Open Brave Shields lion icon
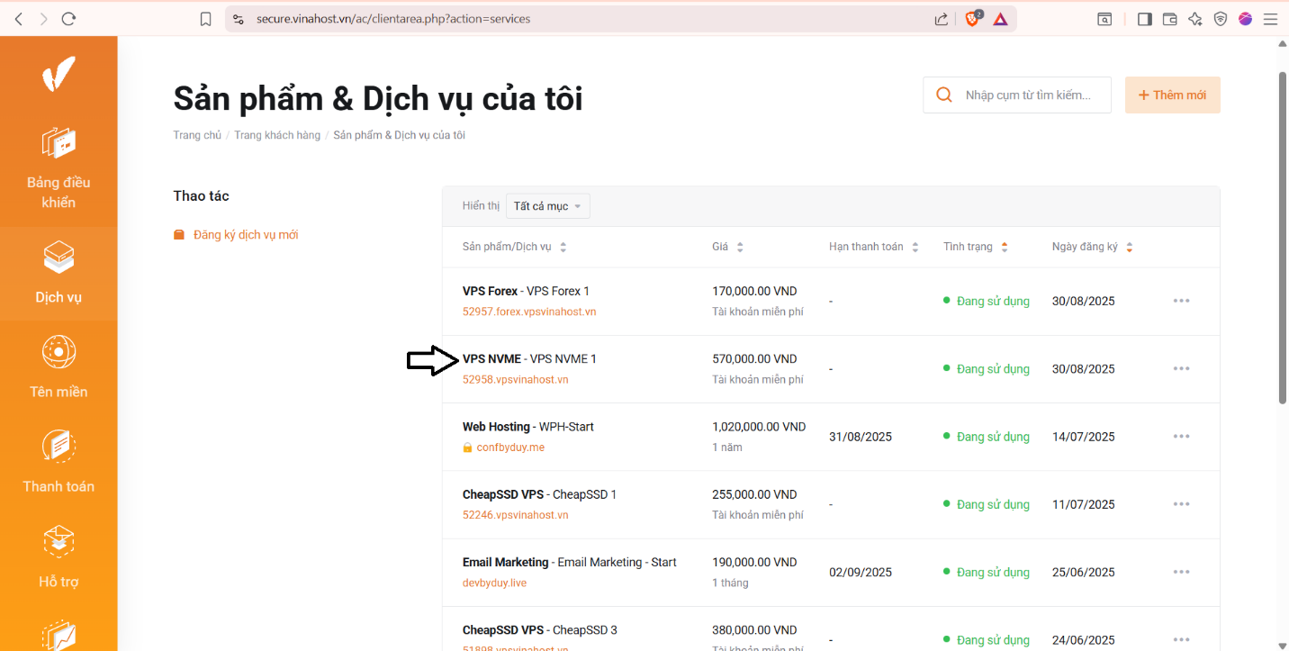 (x=973, y=18)
